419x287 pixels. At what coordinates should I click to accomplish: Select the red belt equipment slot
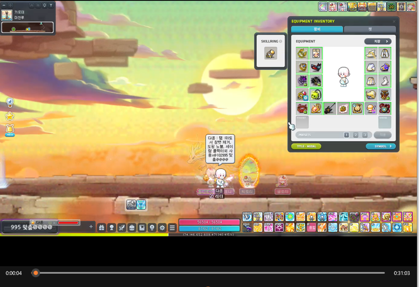[302, 108]
